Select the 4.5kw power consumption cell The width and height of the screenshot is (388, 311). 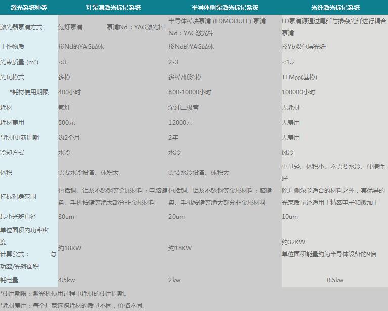click(x=67, y=280)
